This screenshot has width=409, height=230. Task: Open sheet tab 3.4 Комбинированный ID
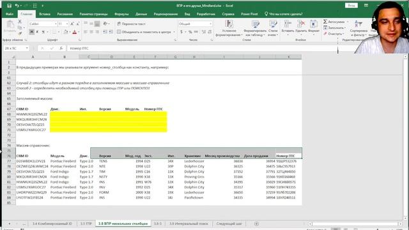coord(52,224)
